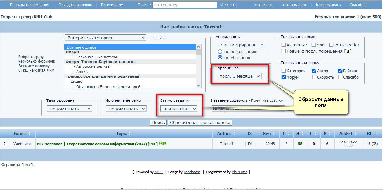The height and width of the screenshot is (190, 383).
Task: Sort by seeders using S column arrows
Action: click(302, 134)
